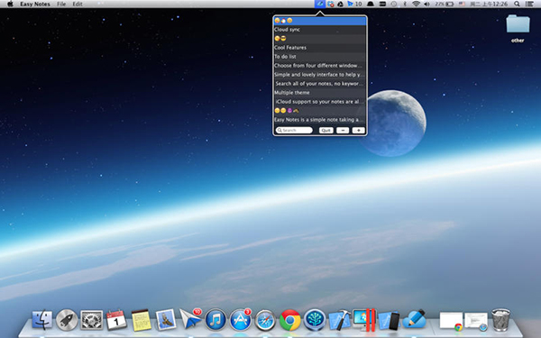Open the Trash in the Dock
541x338 pixels.
pos(500,320)
